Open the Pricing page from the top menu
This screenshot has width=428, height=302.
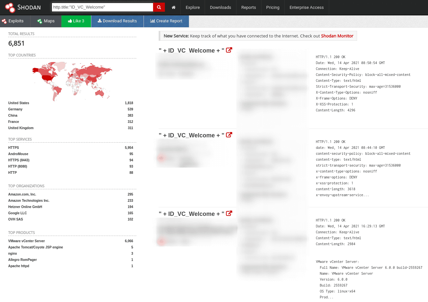coord(273,7)
